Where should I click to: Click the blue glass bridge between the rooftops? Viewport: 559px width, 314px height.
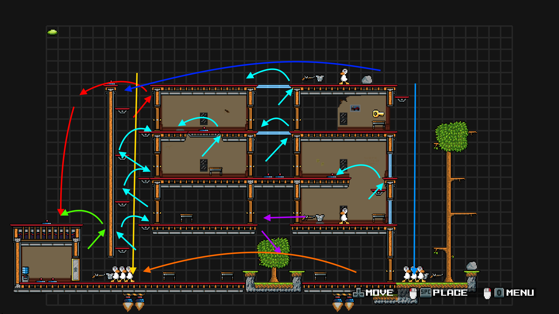[273, 86]
